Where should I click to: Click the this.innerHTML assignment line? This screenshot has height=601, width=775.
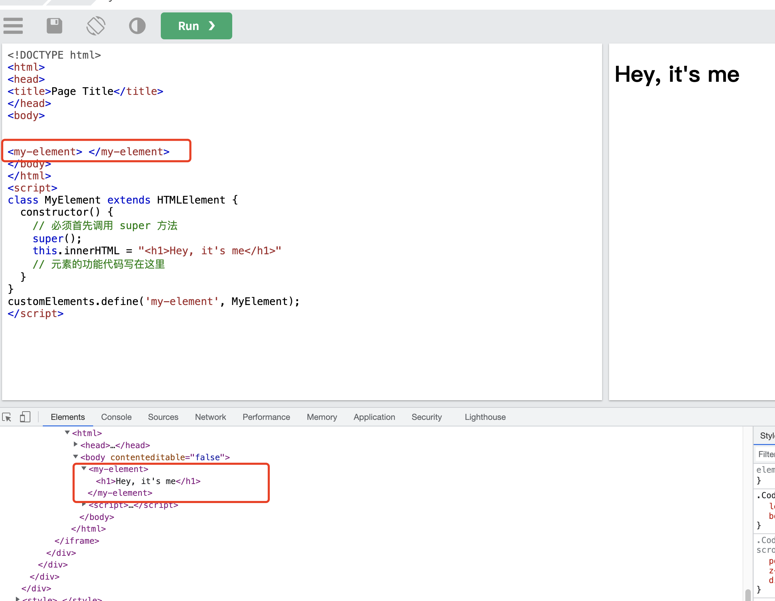click(x=157, y=250)
